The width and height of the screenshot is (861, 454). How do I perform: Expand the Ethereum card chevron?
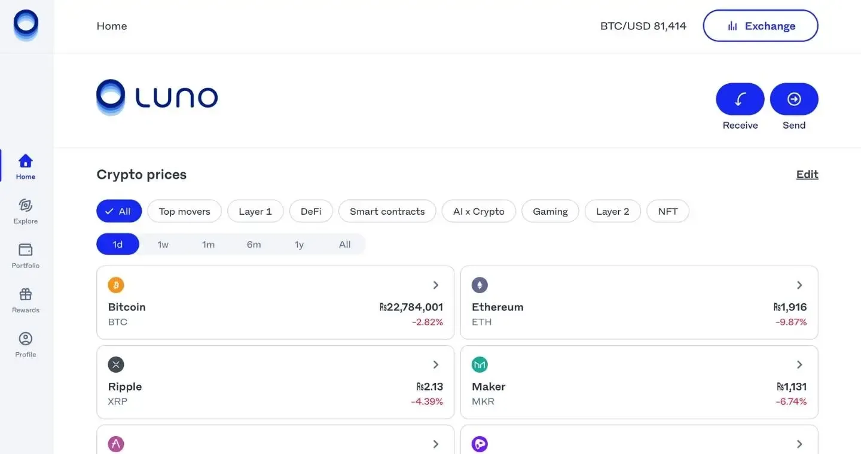(x=799, y=285)
